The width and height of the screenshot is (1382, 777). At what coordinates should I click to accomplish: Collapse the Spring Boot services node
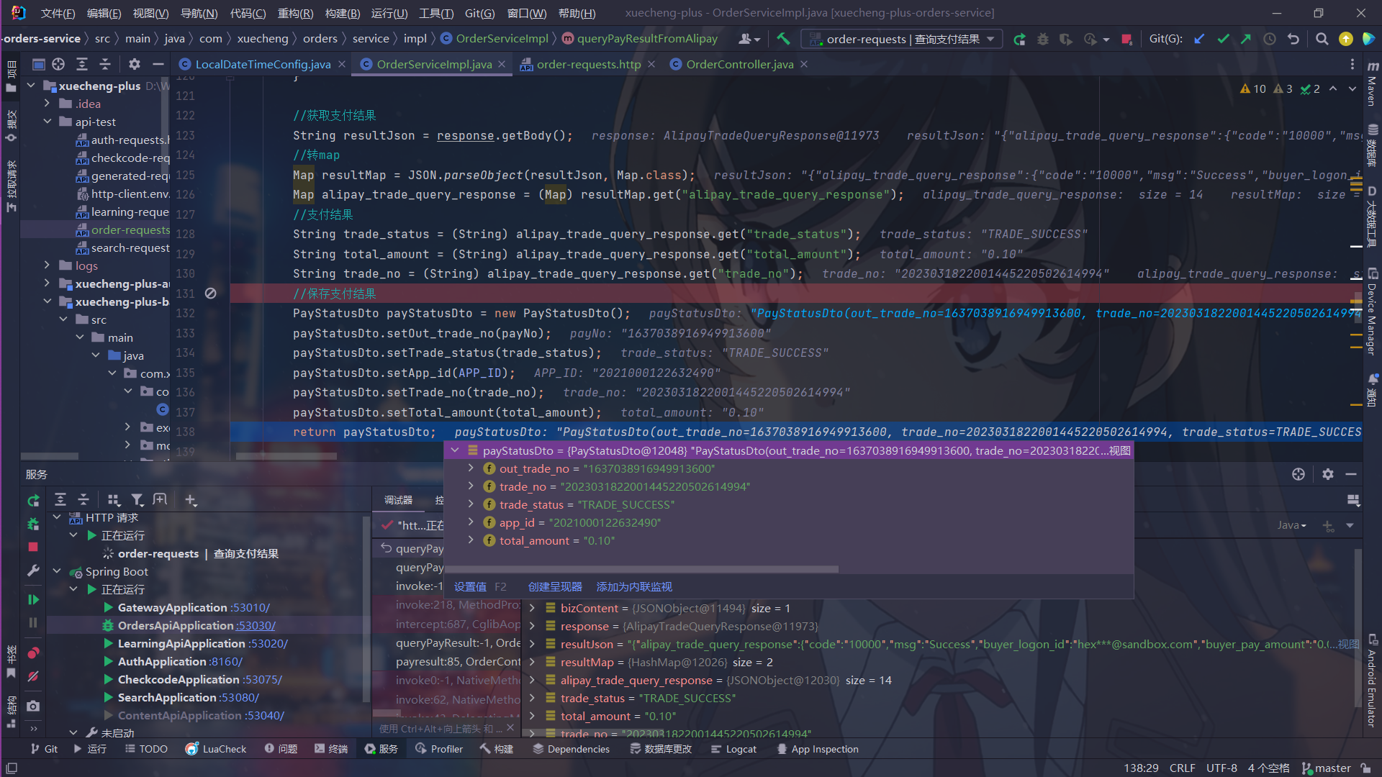point(57,571)
